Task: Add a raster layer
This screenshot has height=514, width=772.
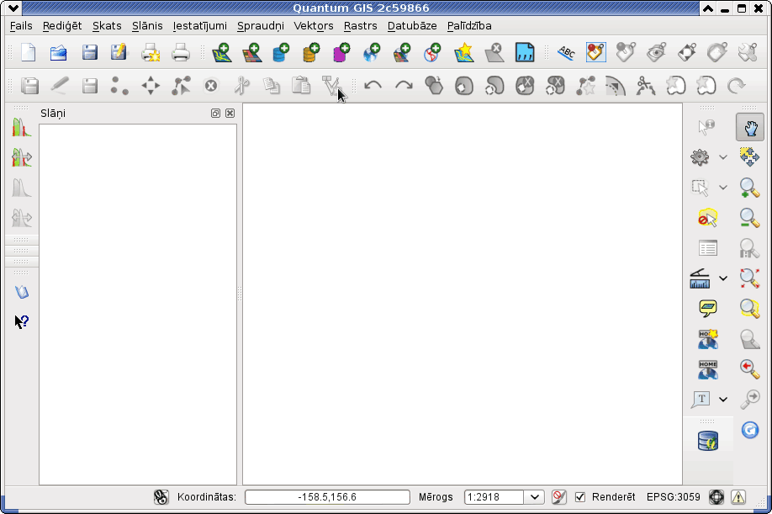Action: 251,52
